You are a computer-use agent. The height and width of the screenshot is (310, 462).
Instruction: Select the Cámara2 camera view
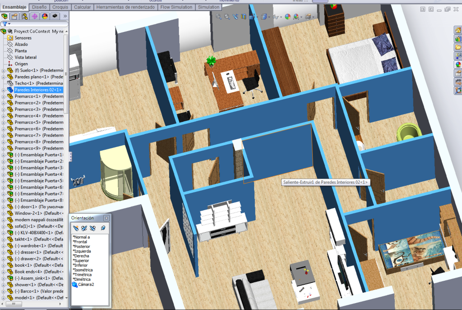pyautogui.click(x=83, y=284)
